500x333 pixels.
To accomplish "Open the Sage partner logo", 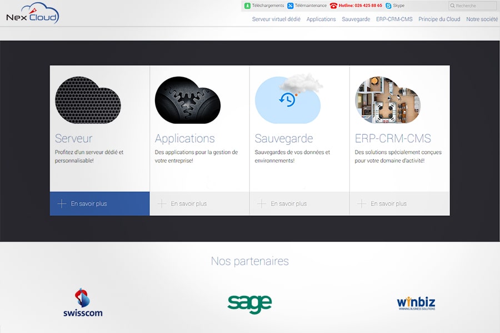I will pos(249,303).
